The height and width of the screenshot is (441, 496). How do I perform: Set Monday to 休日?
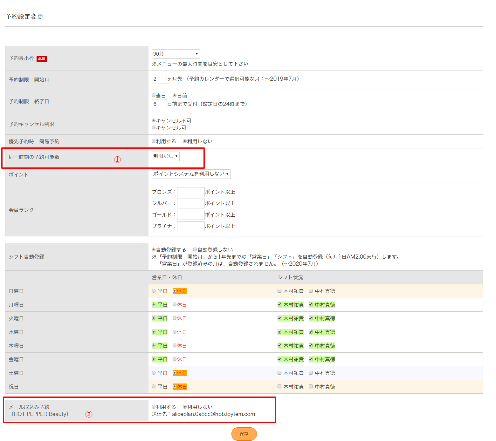click(x=175, y=305)
